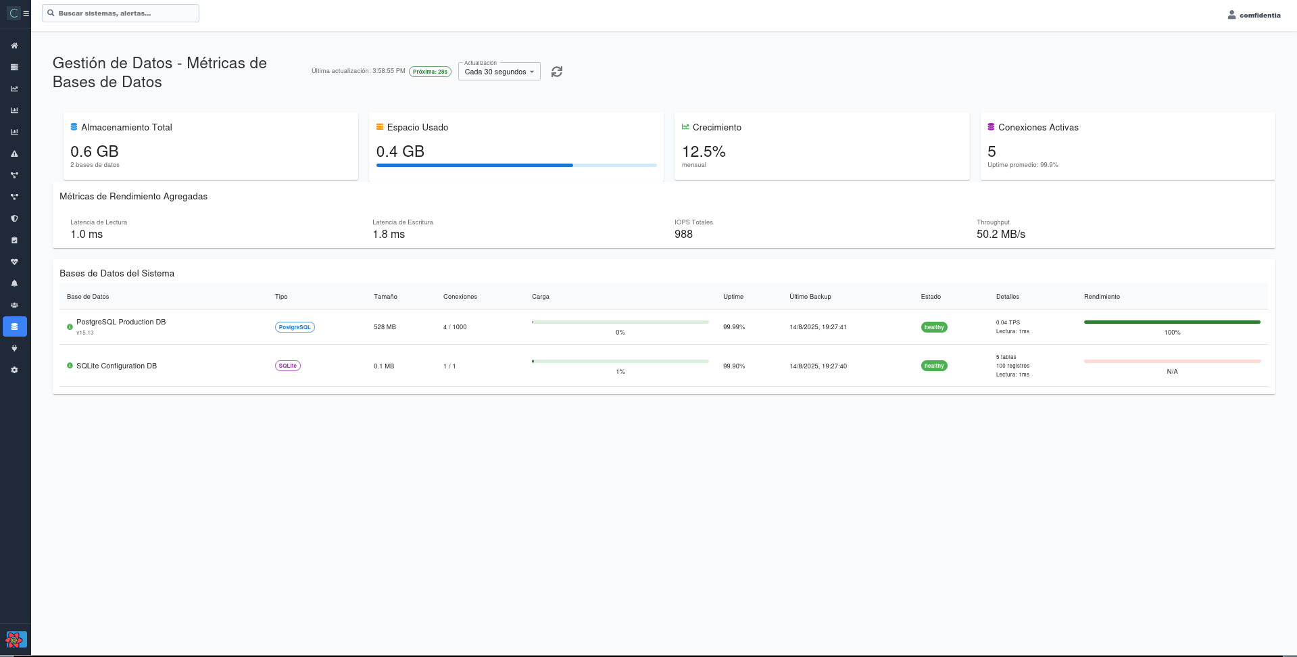Open the users management icon
This screenshot has height=657, width=1297.
click(15, 305)
